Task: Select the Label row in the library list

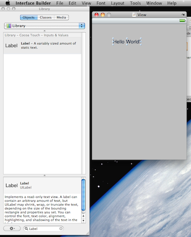Action: point(42,45)
